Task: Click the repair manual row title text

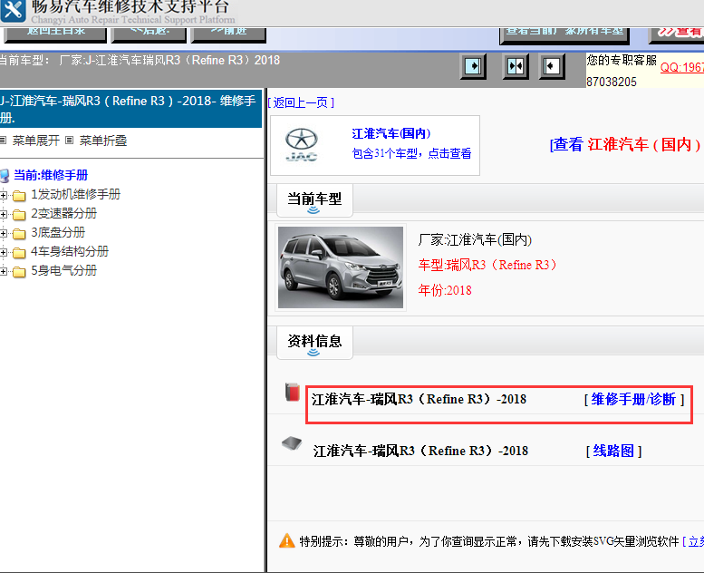Action: 419,399
